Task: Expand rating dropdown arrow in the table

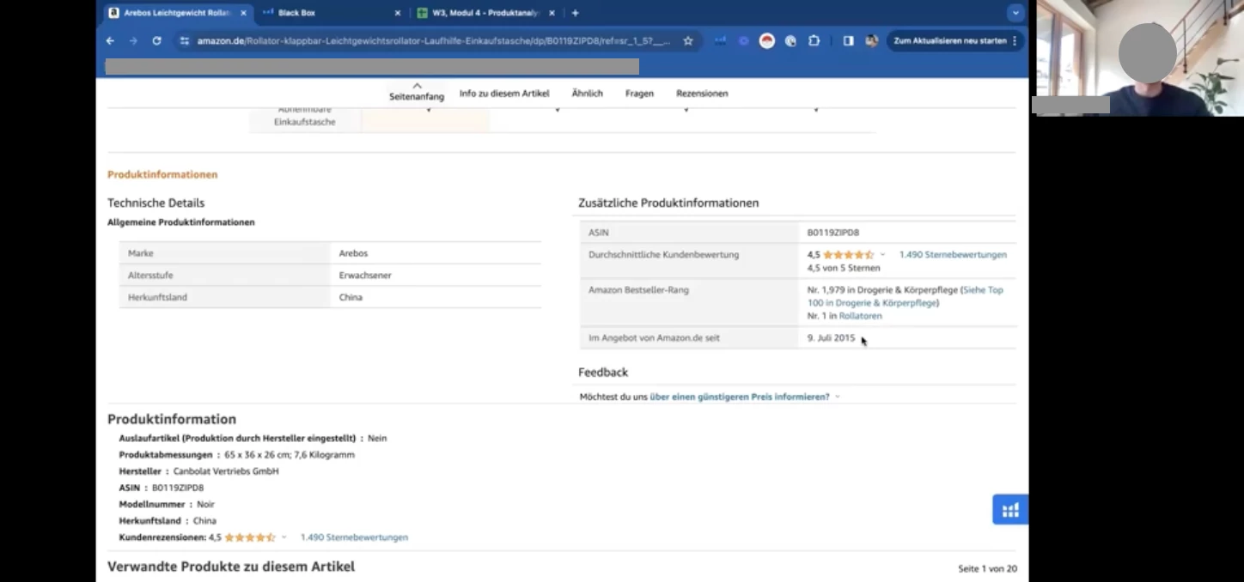Action: click(882, 255)
